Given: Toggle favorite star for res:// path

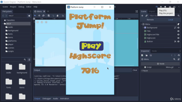Looking at the screenshot, I should click(x=29, y=16).
